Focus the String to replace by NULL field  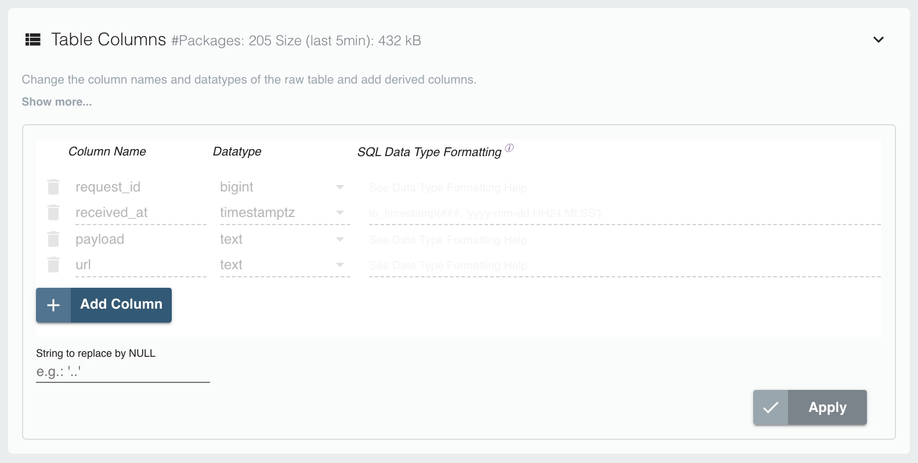click(x=122, y=372)
